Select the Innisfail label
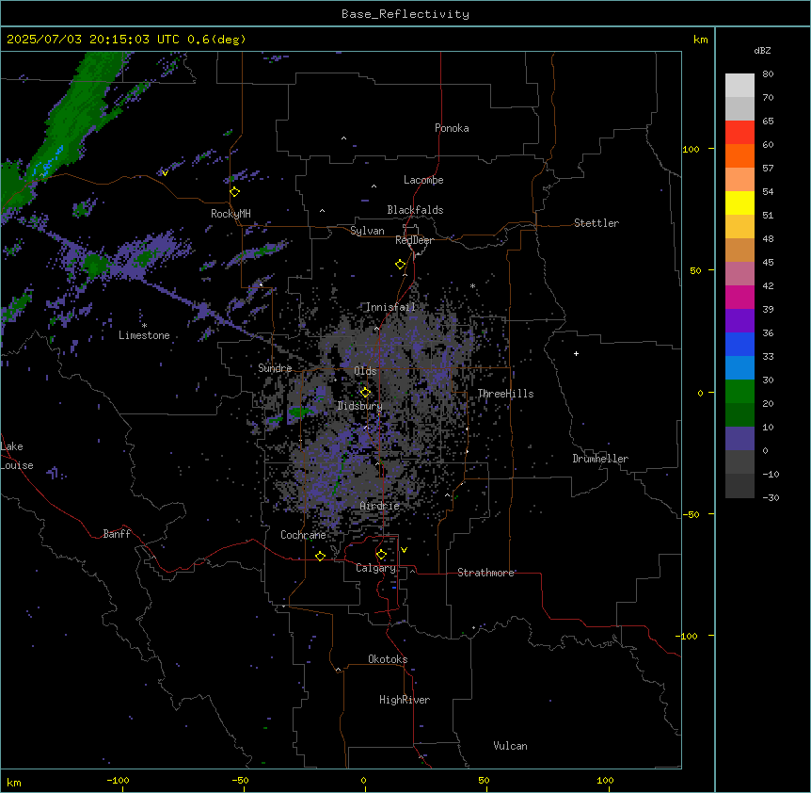Image resolution: width=811 pixels, height=793 pixels. coord(391,307)
